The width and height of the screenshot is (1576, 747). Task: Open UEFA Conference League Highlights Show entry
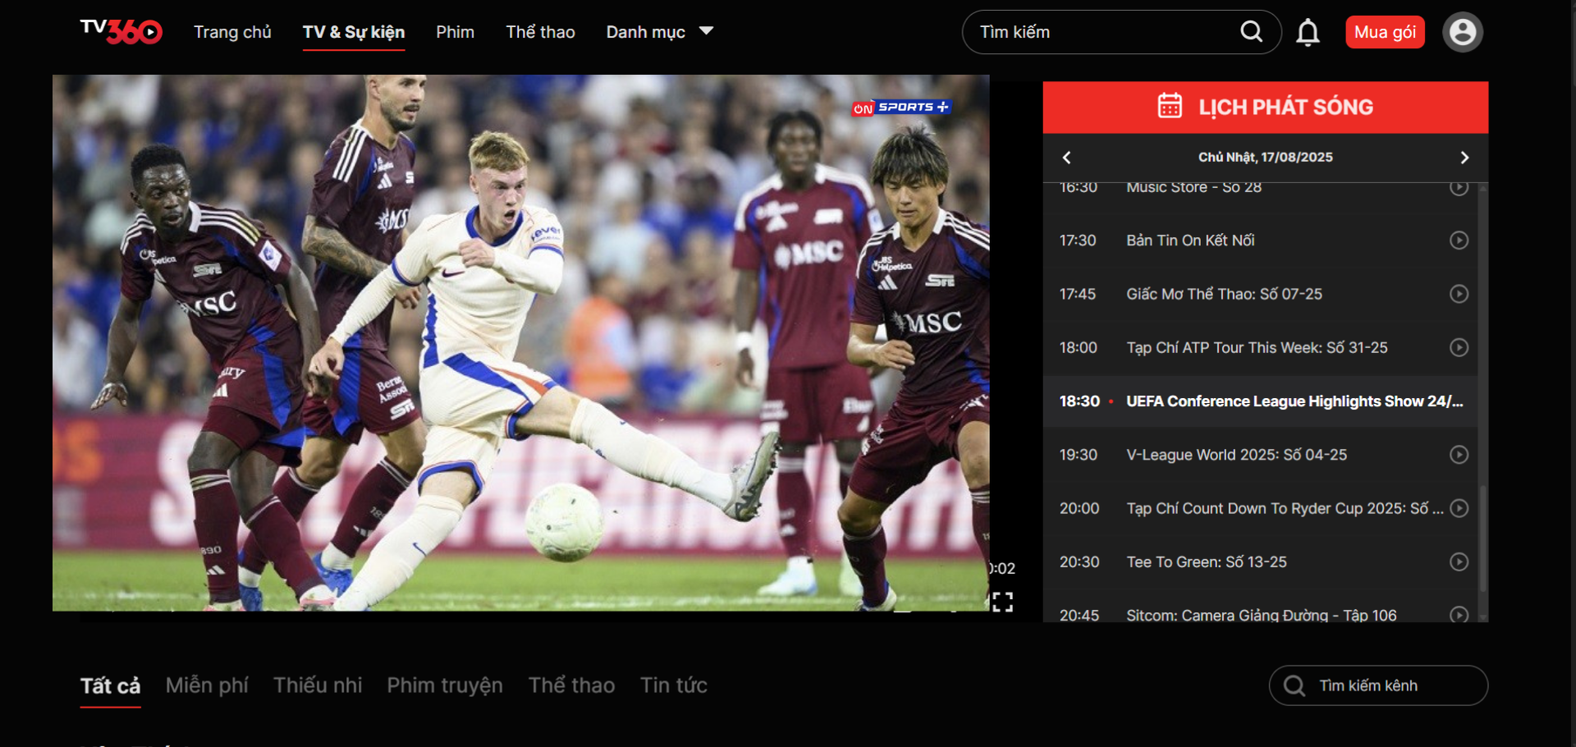pos(1294,401)
